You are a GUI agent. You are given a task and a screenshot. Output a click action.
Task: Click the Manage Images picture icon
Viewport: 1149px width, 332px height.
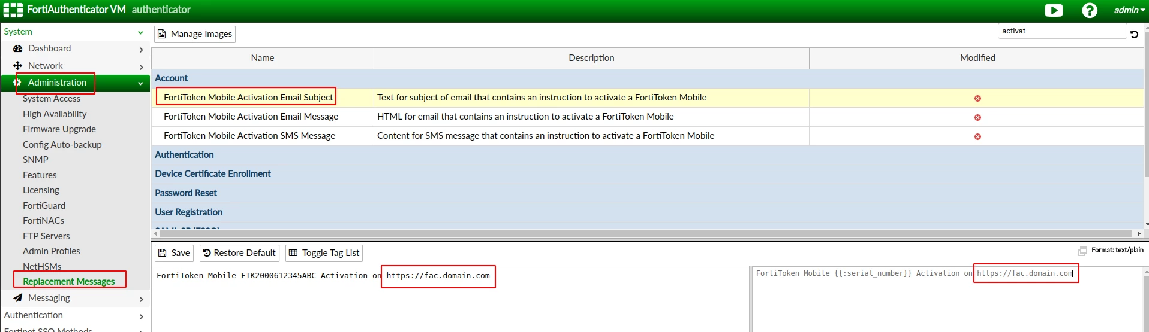162,34
